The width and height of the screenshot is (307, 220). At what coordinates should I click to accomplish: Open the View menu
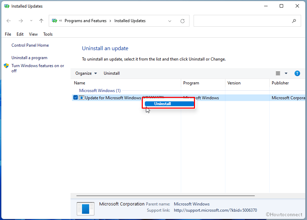point(33,34)
